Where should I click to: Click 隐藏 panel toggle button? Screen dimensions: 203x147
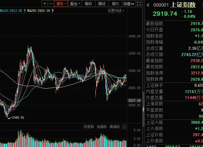pos(129,4)
